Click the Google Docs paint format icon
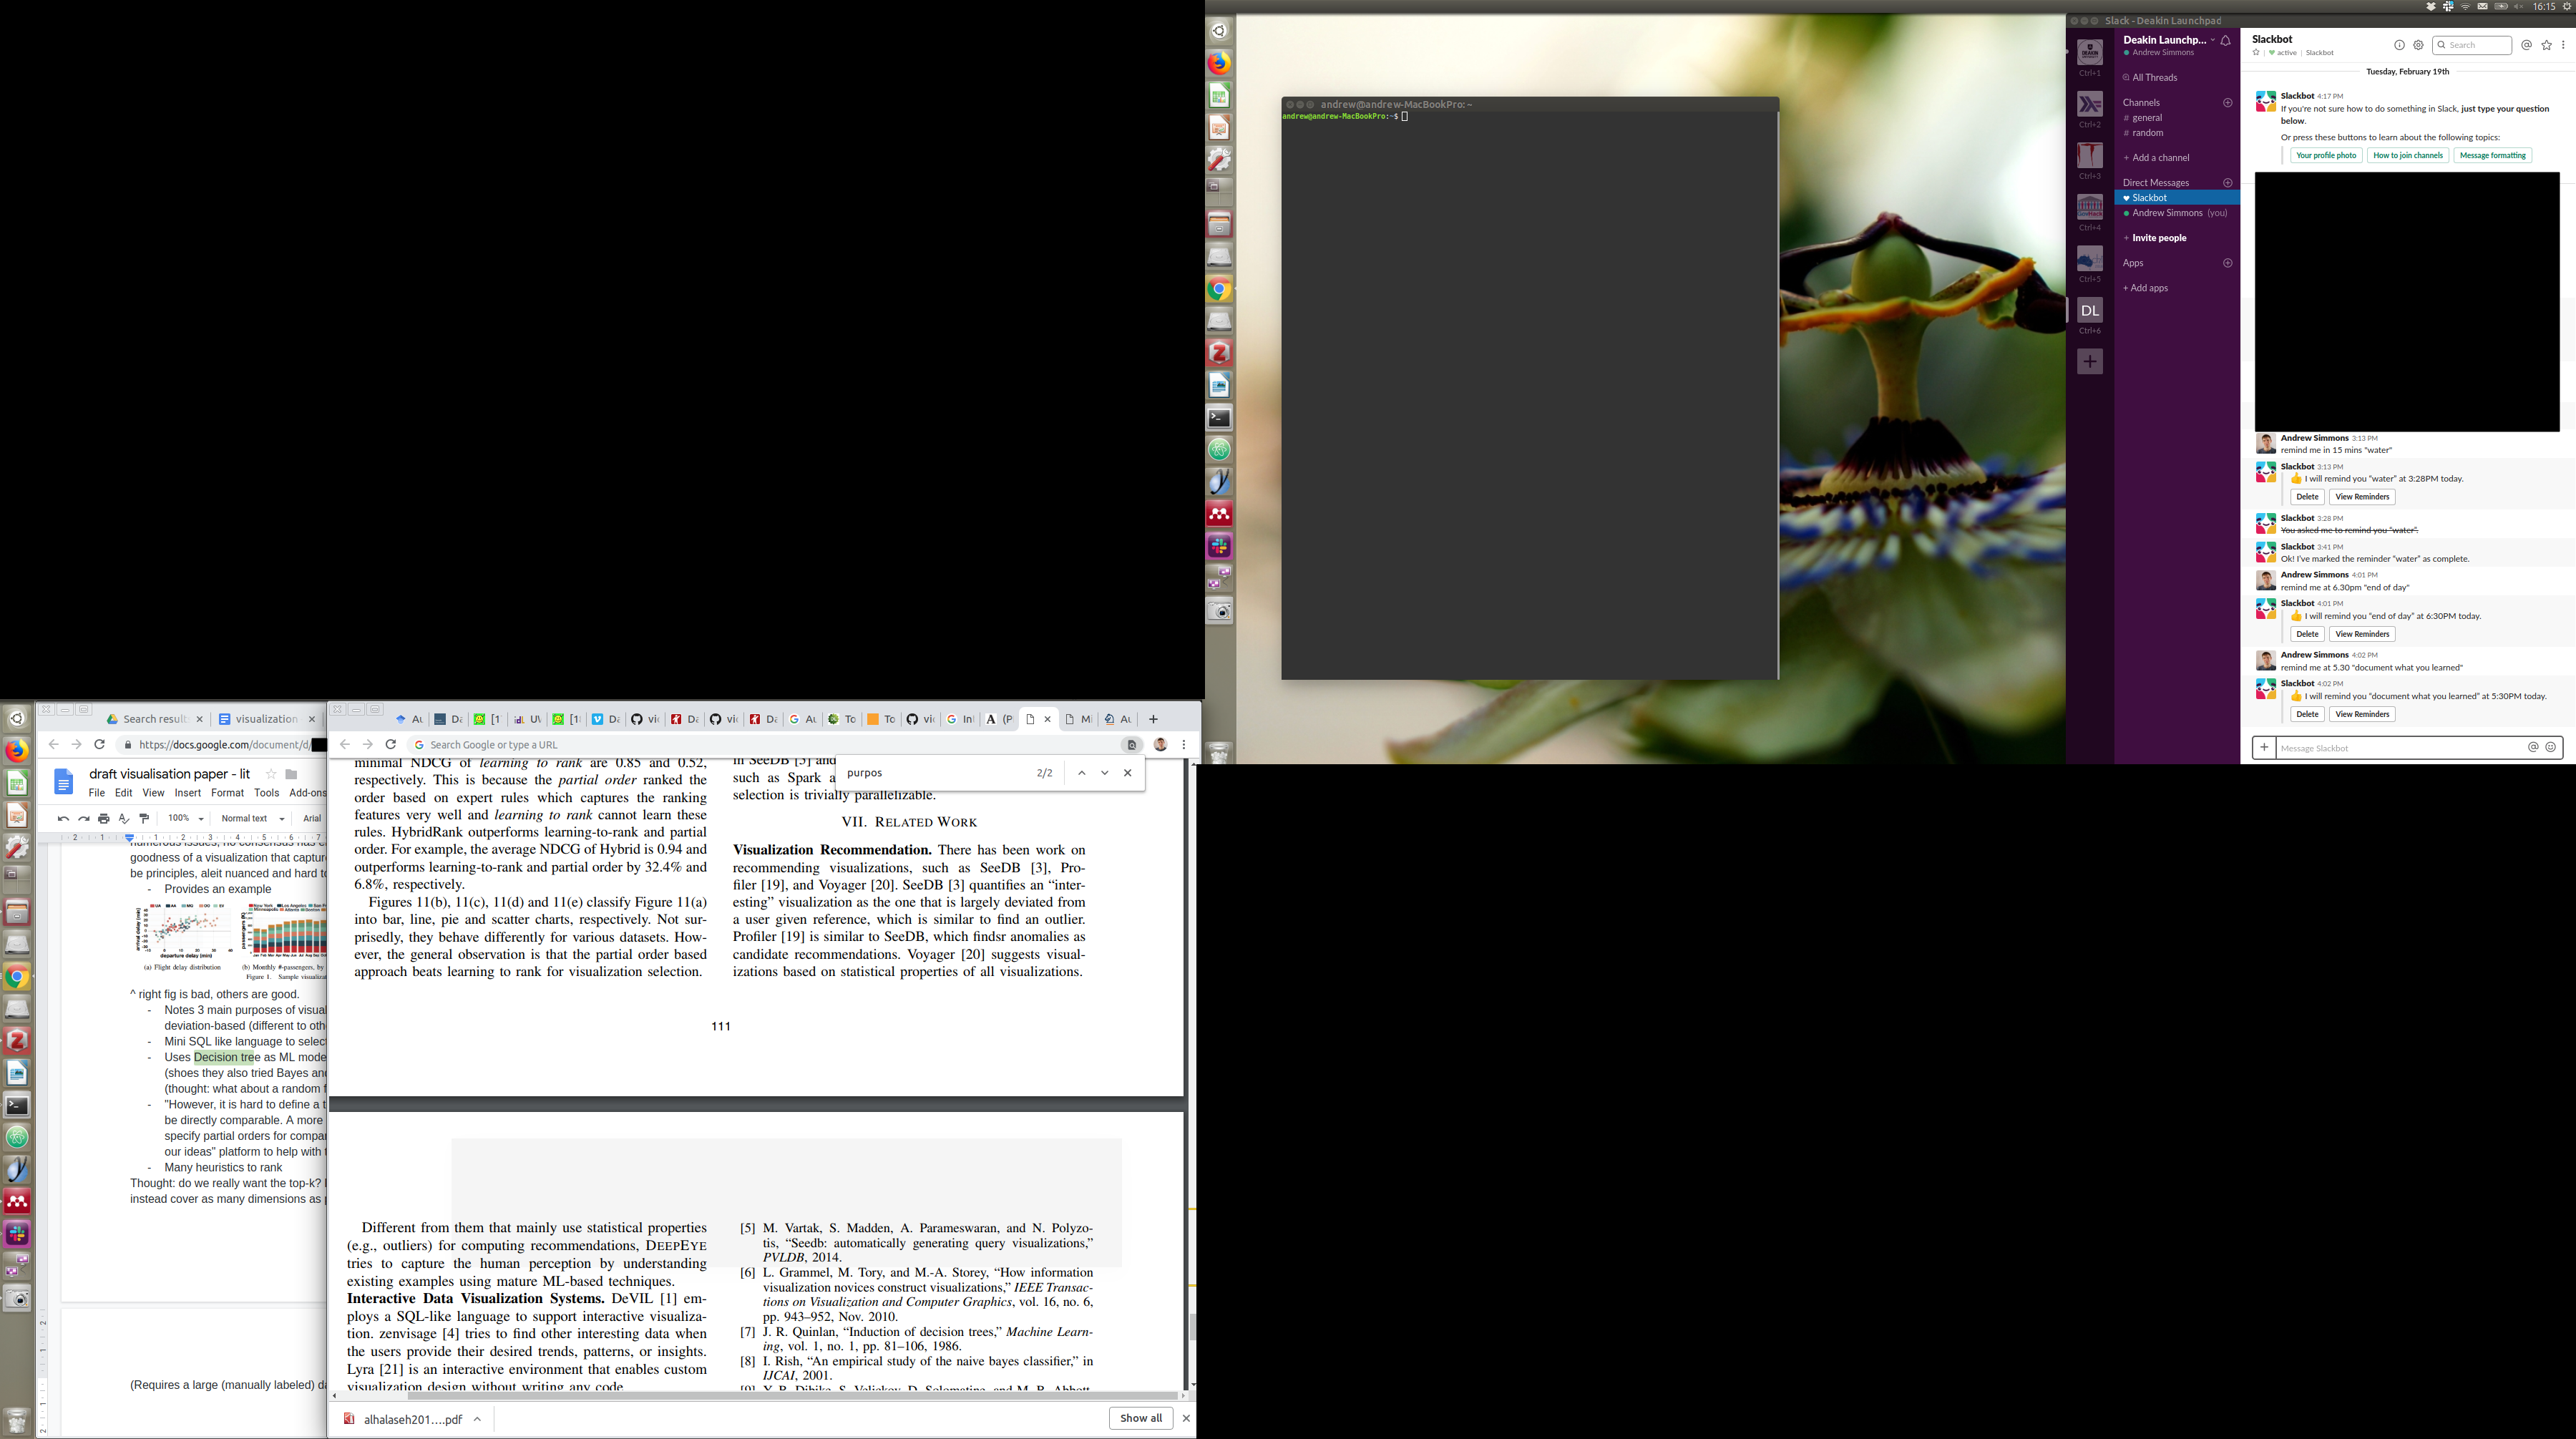Viewport: 2576px width, 1439px height. [x=144, y=818]
